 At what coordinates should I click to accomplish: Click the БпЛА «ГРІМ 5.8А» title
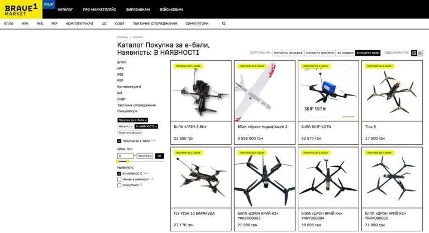coord(190,127)
